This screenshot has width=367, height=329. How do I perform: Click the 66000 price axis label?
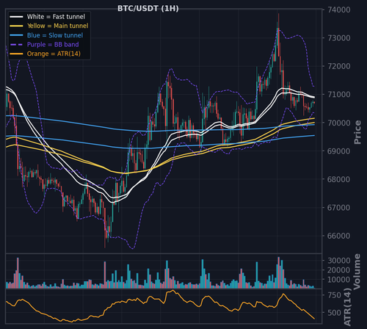coord(339,236)
